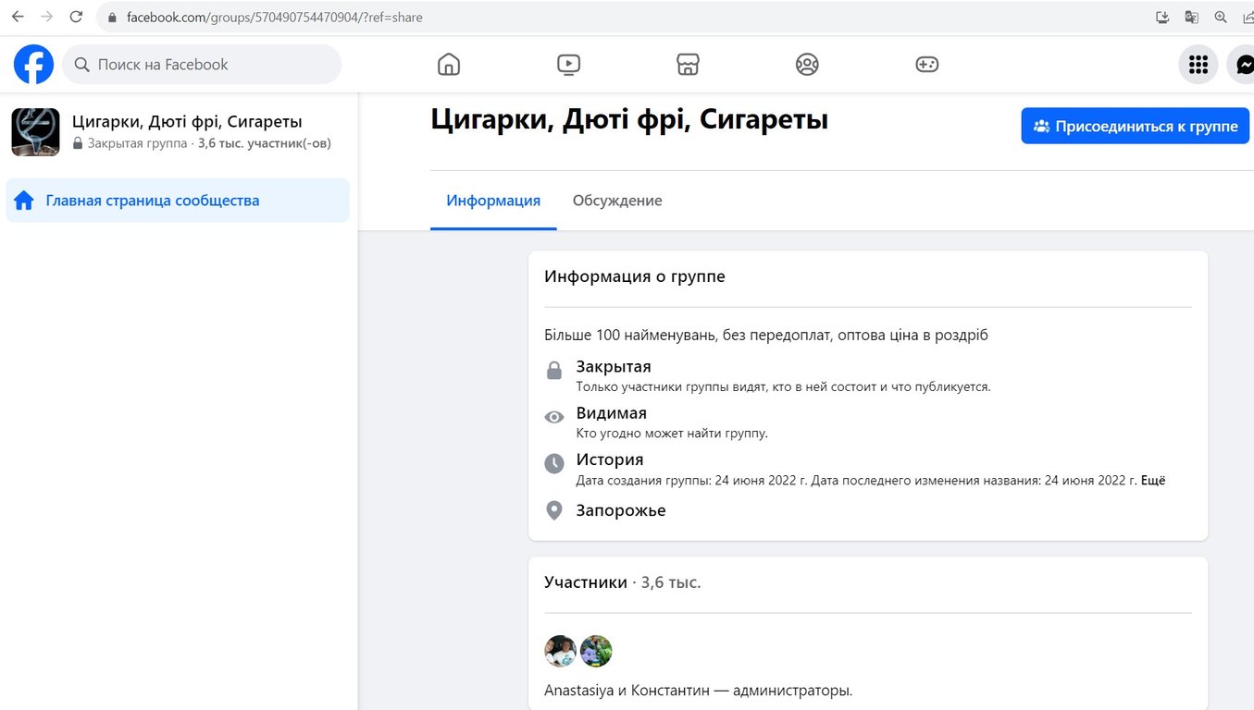Go back using the browser back arrow
1254x710 pixels.
pos(17,17)
